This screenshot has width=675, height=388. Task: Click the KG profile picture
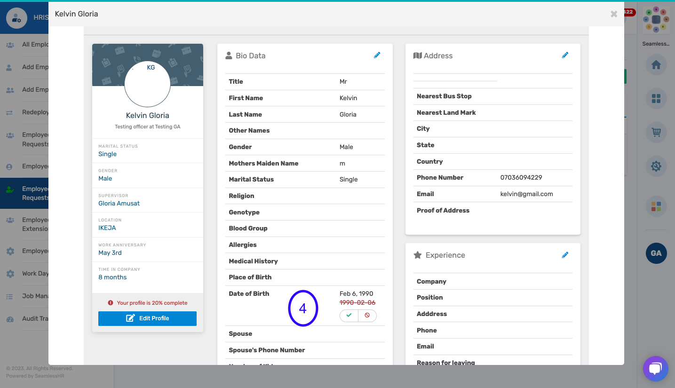point(147,84)
